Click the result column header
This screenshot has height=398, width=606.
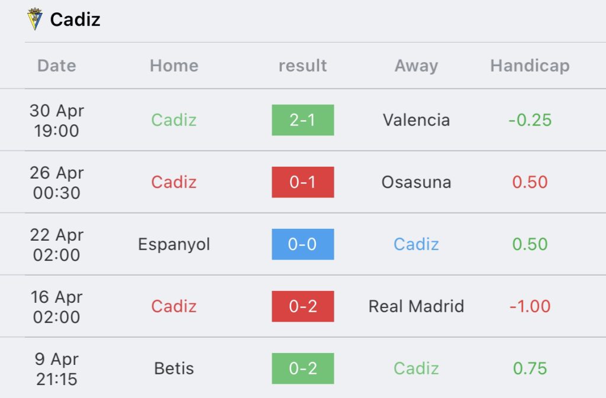coord(302,66)
